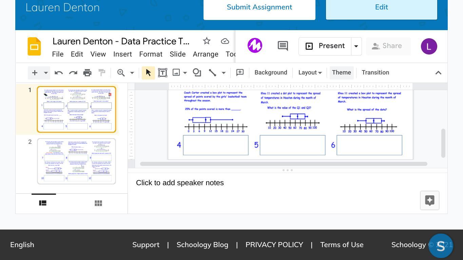This screenshot has height=260, width=463.
Task: Expand the line type dropdown arrow
Action: pos(224,73)
